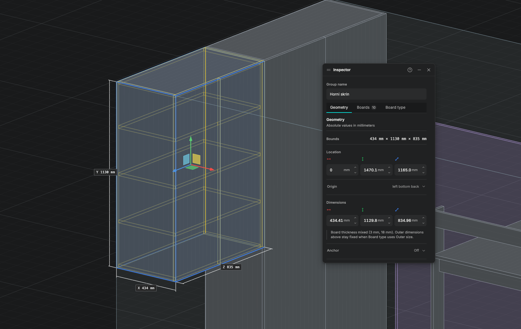Click the 'Absolute values in millimeters' subtitle
Viewport: 521px width, 329px height.
[x=351, y=125]
